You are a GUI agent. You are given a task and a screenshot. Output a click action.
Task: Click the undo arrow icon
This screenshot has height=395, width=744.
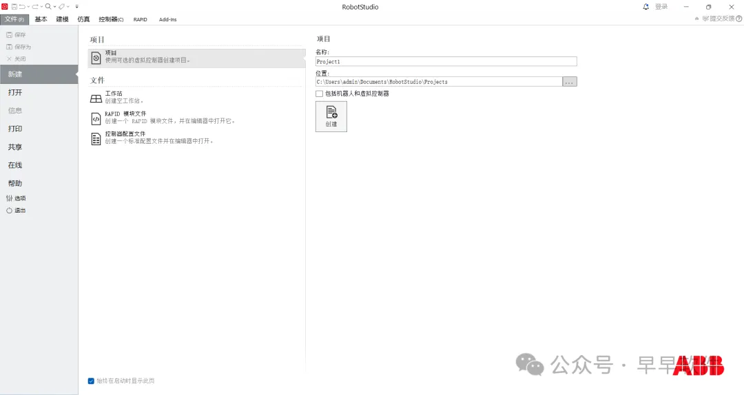22,7
